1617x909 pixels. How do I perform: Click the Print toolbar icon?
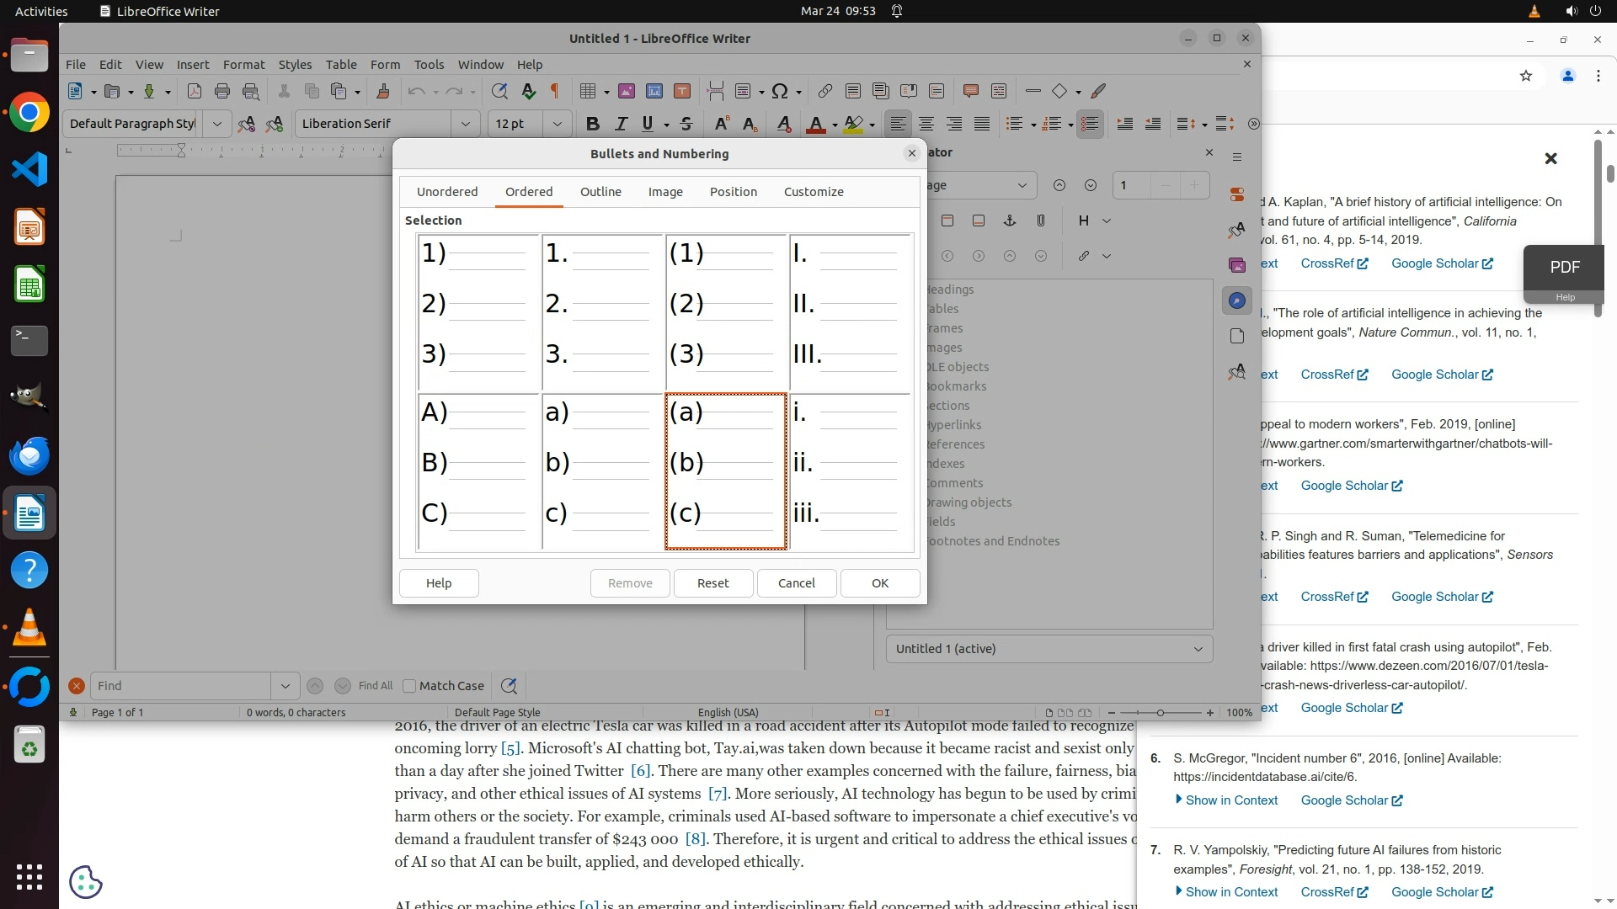click(x=222, y=91)
